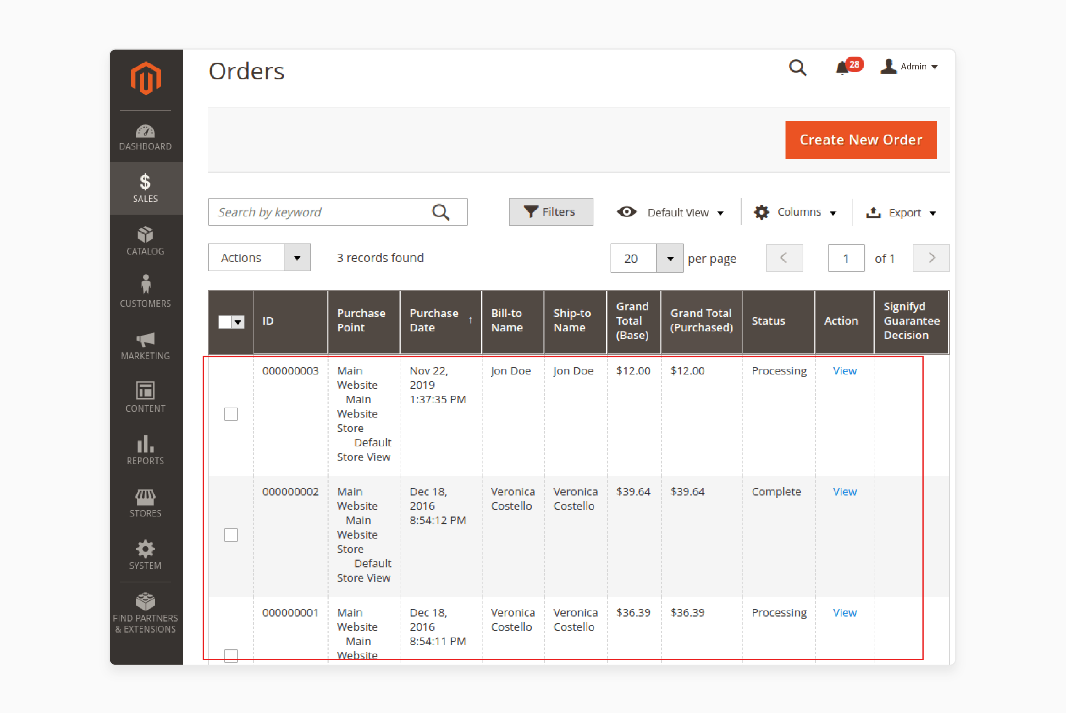This screenshot has width=1066, height=713.
Task: View order 000000002
Action: pos(845,492)
